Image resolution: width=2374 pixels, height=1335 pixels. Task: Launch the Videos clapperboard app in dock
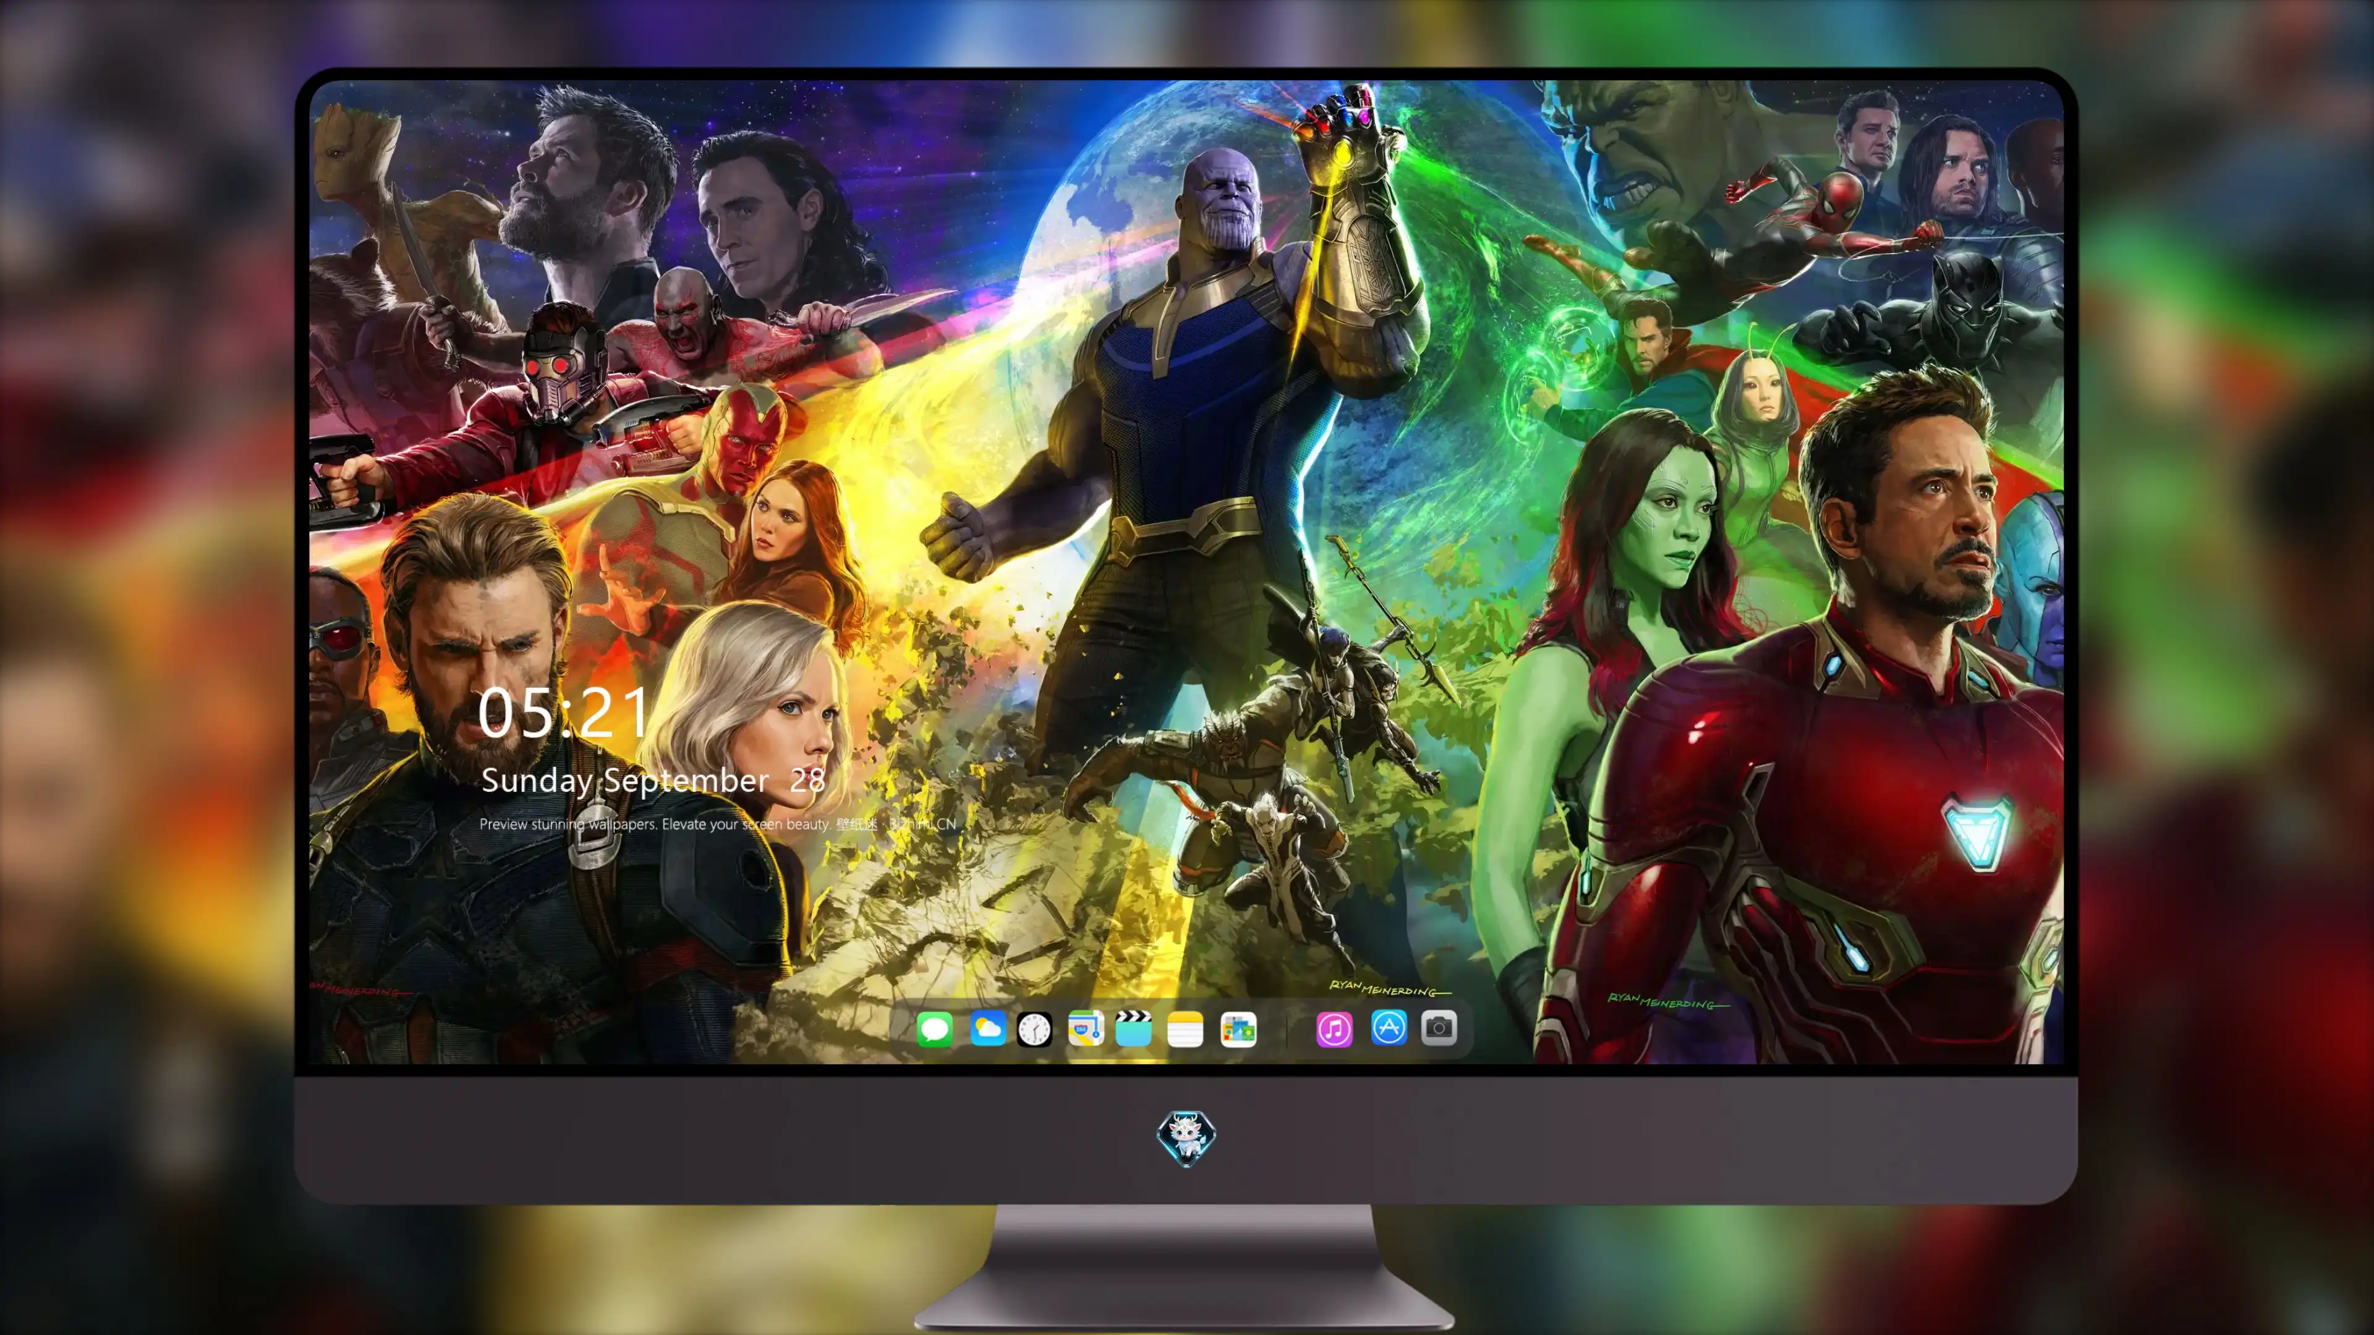tap(1134, 1028)
